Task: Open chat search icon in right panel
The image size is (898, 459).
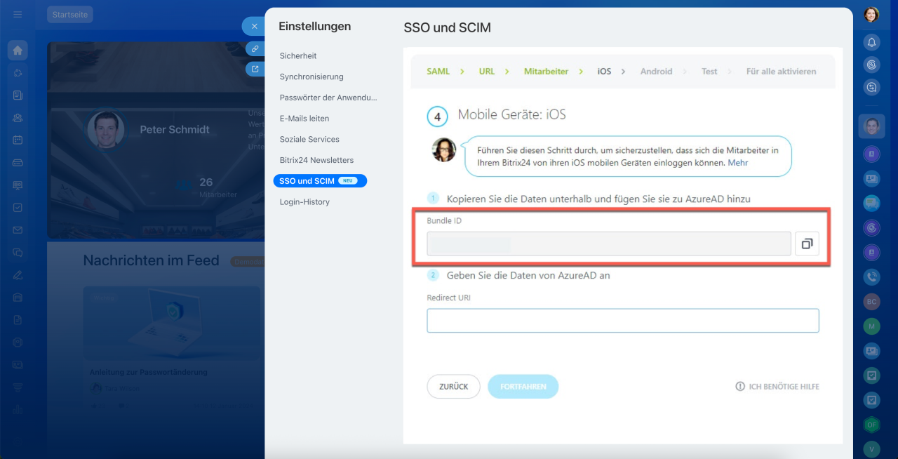Action: coord(871,87)
